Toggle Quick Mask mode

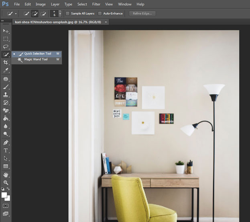(x=6, y=206)
